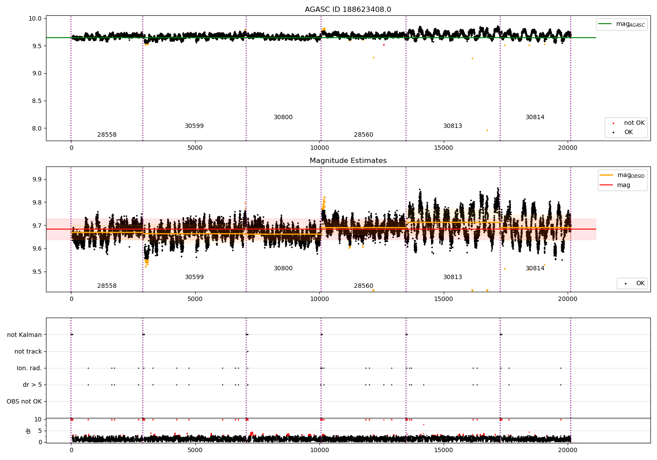The height and width of the screenshot is (460, 657).
Task: Click the orange spike at start of 28560
Action: tap(324, 202)
